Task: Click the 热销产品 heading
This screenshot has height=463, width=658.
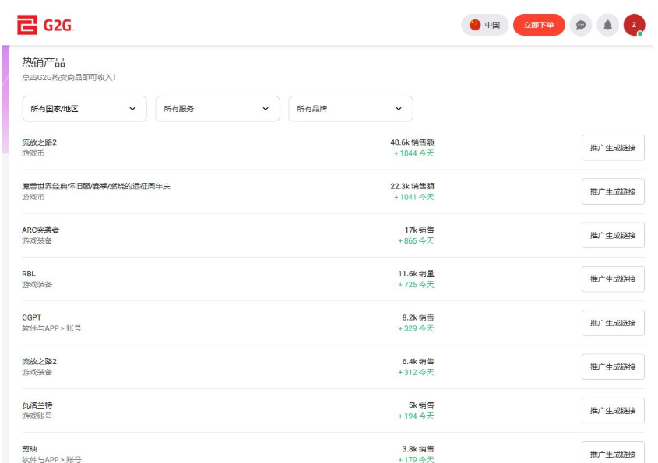Action: (x=44, y=62)
